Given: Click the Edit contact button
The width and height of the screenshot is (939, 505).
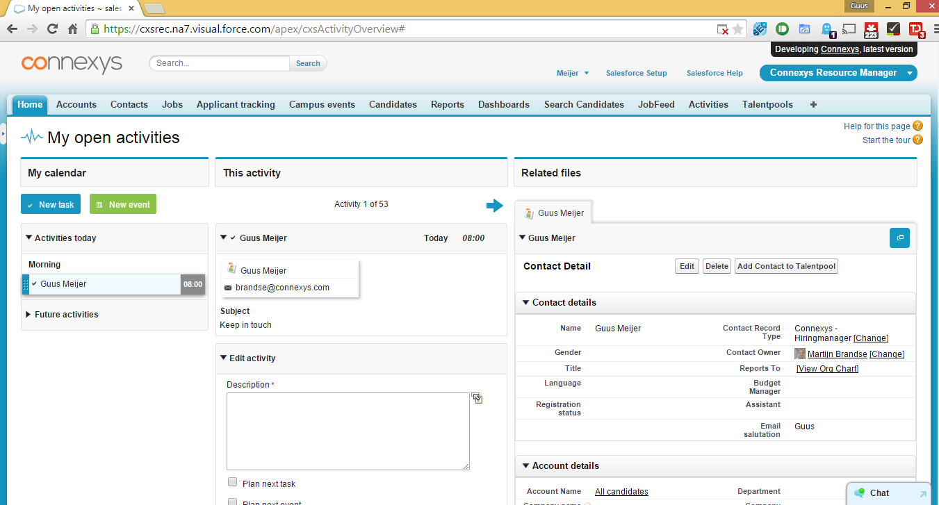Looking at the screenshot, I should (x=687, y=266).
